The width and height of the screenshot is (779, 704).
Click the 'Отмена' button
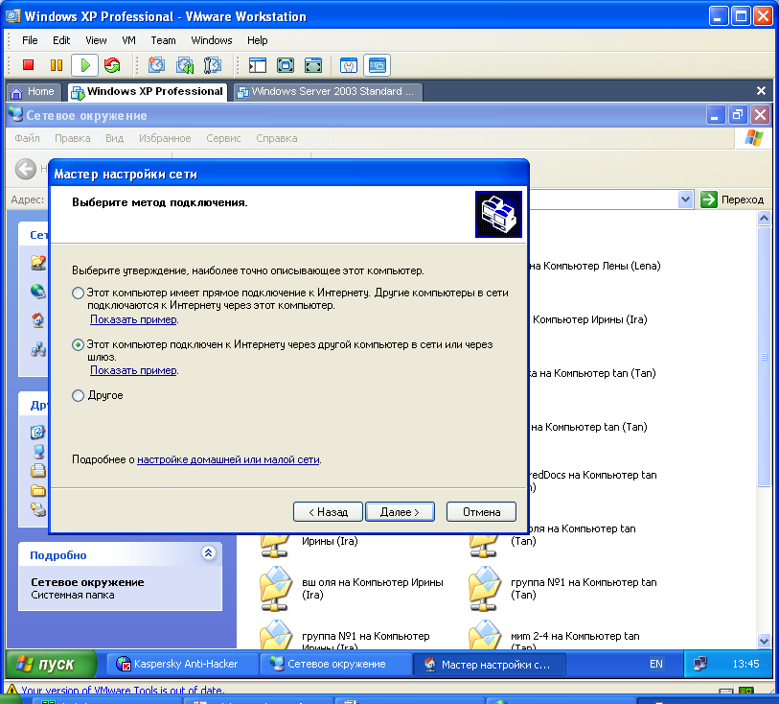(x=481, y=511)
